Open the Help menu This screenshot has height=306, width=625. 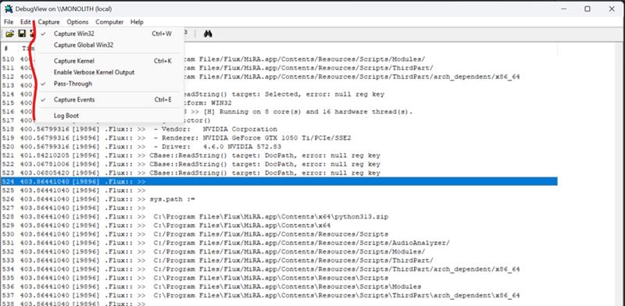(x=137, y=22)
